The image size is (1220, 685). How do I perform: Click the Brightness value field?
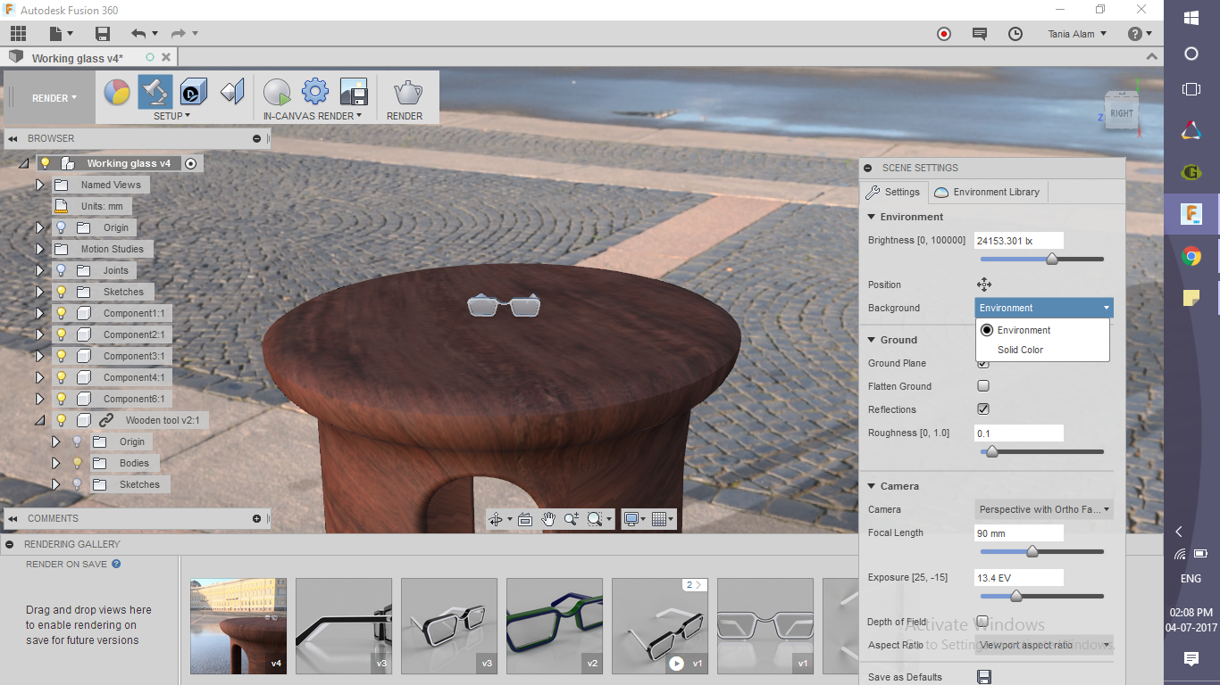coord(1019,240)
